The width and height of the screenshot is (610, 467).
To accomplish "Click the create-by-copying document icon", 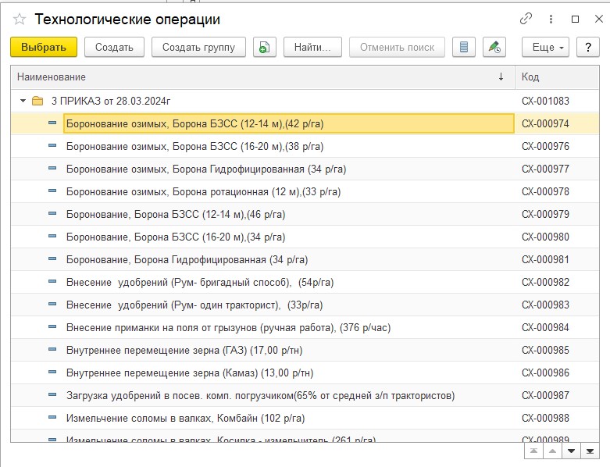I will point(265,47).
